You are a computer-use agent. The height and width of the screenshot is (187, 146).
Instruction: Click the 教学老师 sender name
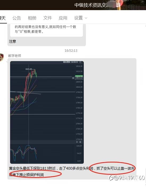15,56
